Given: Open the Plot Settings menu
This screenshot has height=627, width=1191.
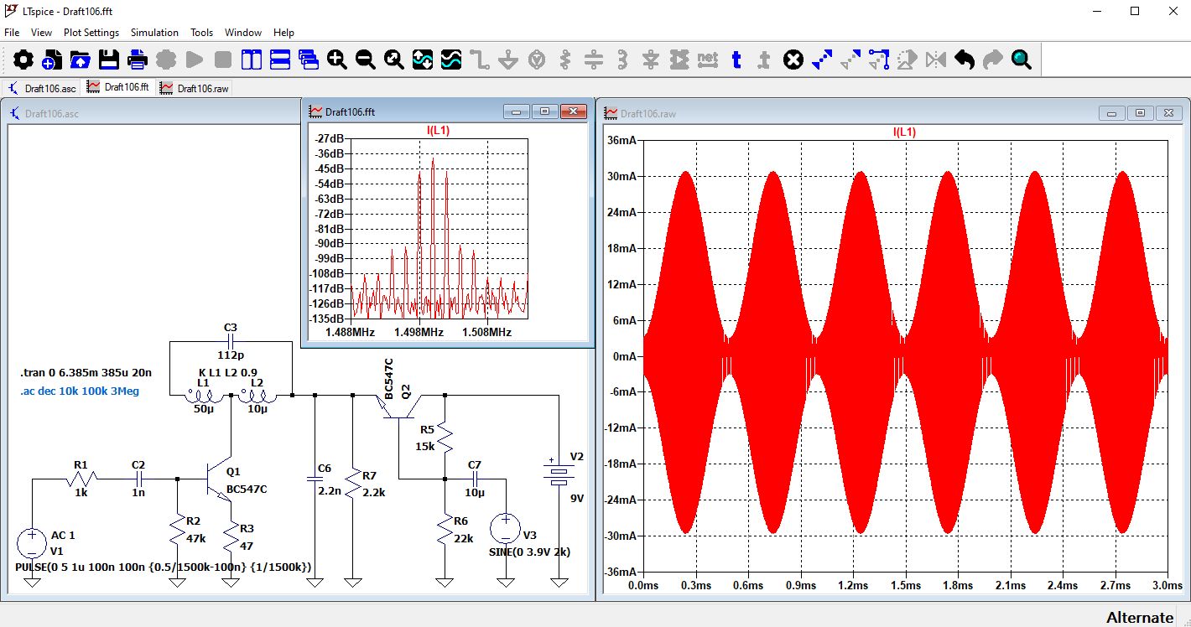Looking at the screenshot, I should coord(91,33).
